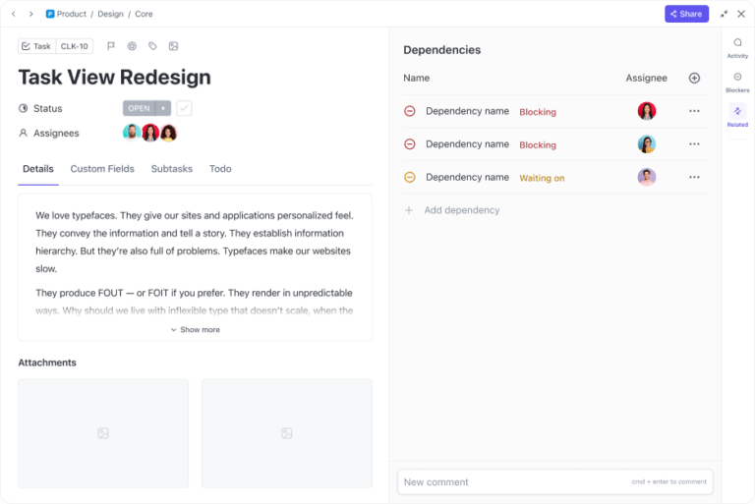This screenshot has width=755, height=504.
Task: Click Add dependency
Action: click(461, 210)
